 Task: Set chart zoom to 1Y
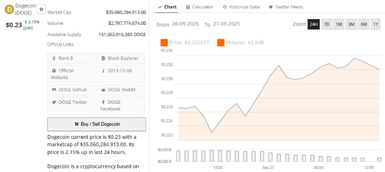(x=376, y=24)
